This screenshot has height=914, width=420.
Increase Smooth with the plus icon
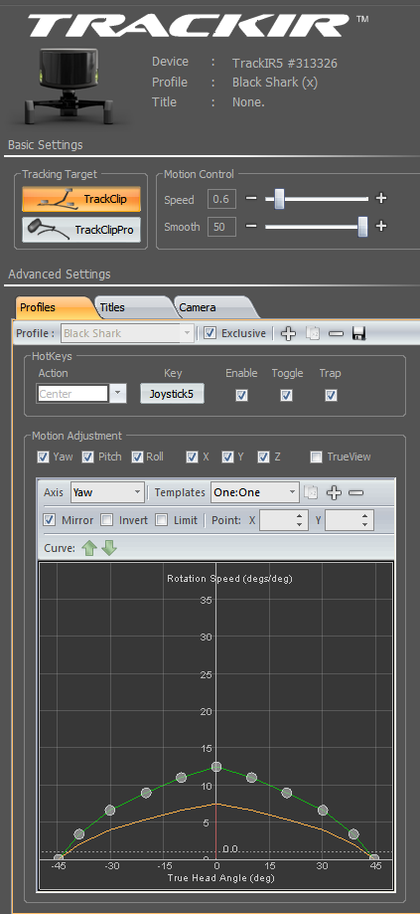pos(381,226)
